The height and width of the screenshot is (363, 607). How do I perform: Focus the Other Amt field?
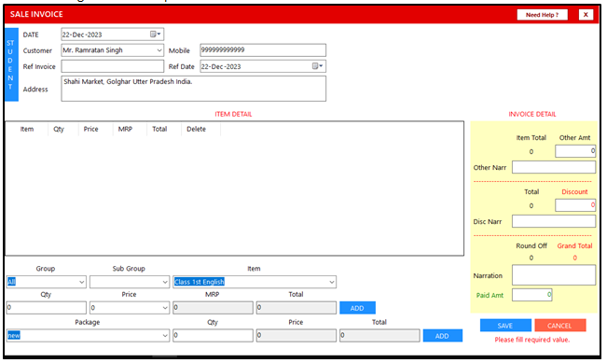(575, 151)
